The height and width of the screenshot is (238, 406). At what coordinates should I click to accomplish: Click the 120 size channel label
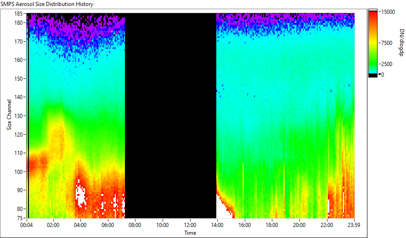tap(19, 135)
